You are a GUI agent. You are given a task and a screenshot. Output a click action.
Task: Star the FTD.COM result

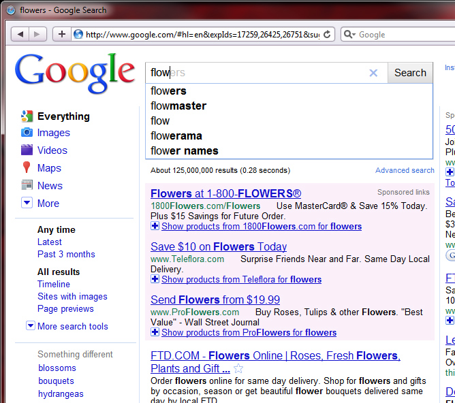238,368
